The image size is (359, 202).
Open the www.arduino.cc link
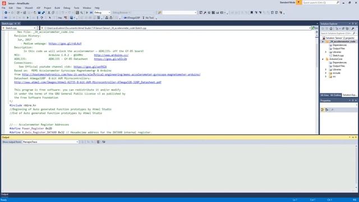tap(111, 55)
